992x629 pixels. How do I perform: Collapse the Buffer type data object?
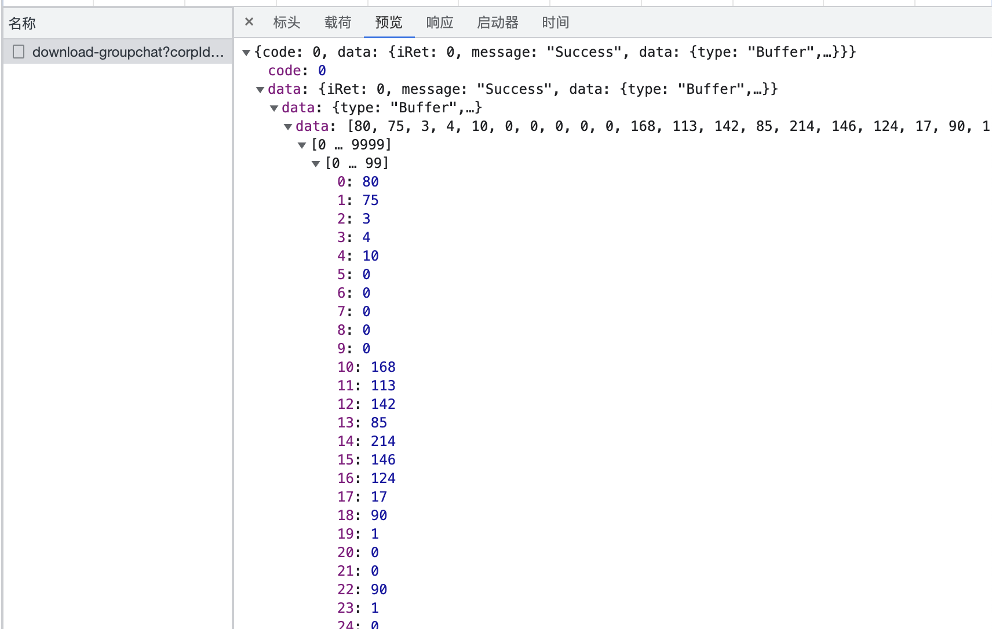pos(274,108)
